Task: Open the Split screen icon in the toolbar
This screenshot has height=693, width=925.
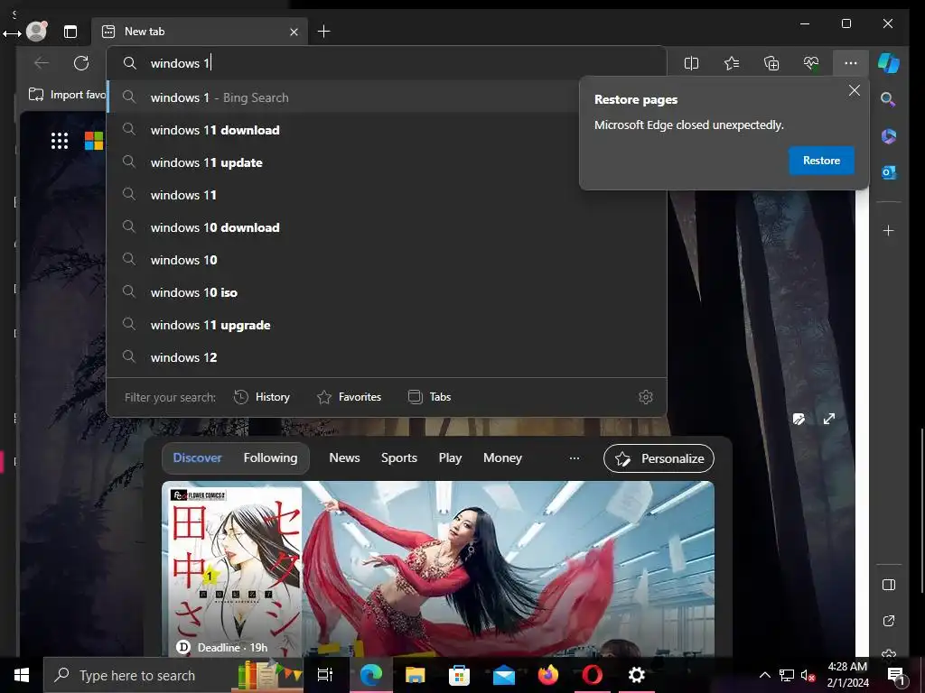Action: pos(691,63)
